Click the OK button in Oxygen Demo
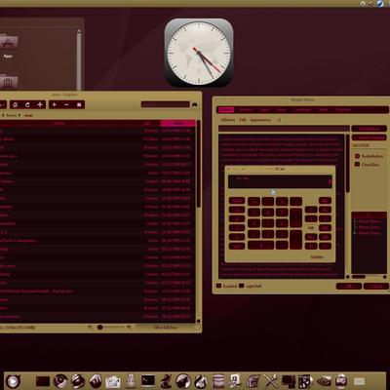The height and width of the screenshot is (390, 390). tap(349, 287)
